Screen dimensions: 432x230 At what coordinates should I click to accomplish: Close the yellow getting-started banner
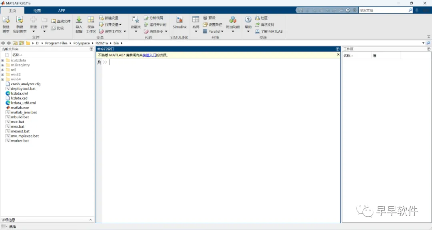click(338, 54)
